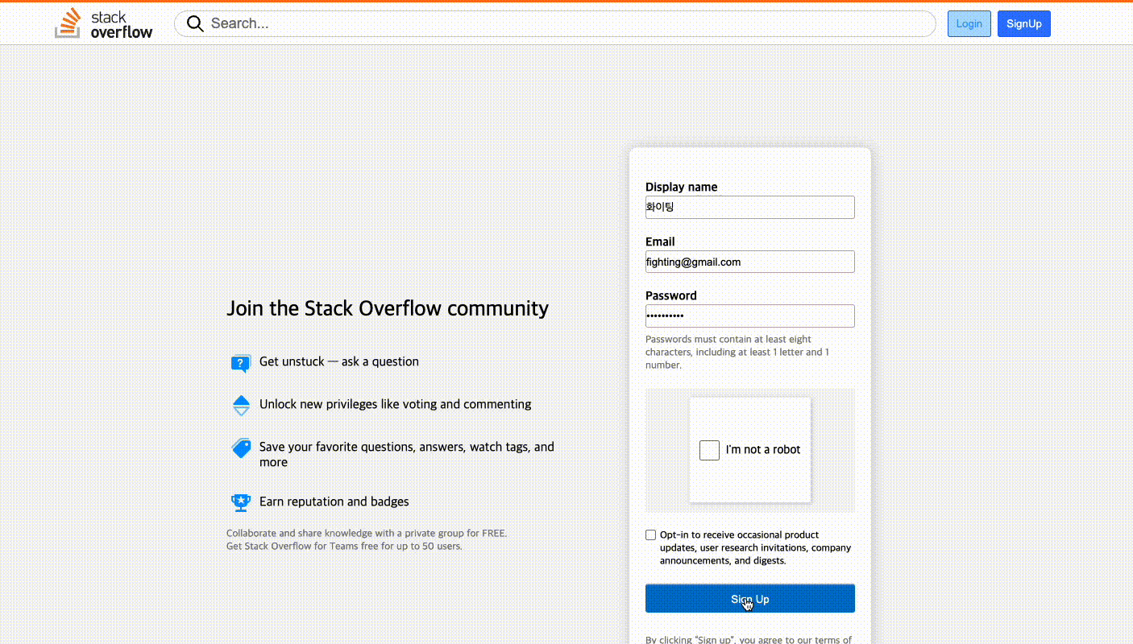This screenshot has height=644, width=1133.
Task: Select Save your favorite questions text
Action: (x=407, y=454)
